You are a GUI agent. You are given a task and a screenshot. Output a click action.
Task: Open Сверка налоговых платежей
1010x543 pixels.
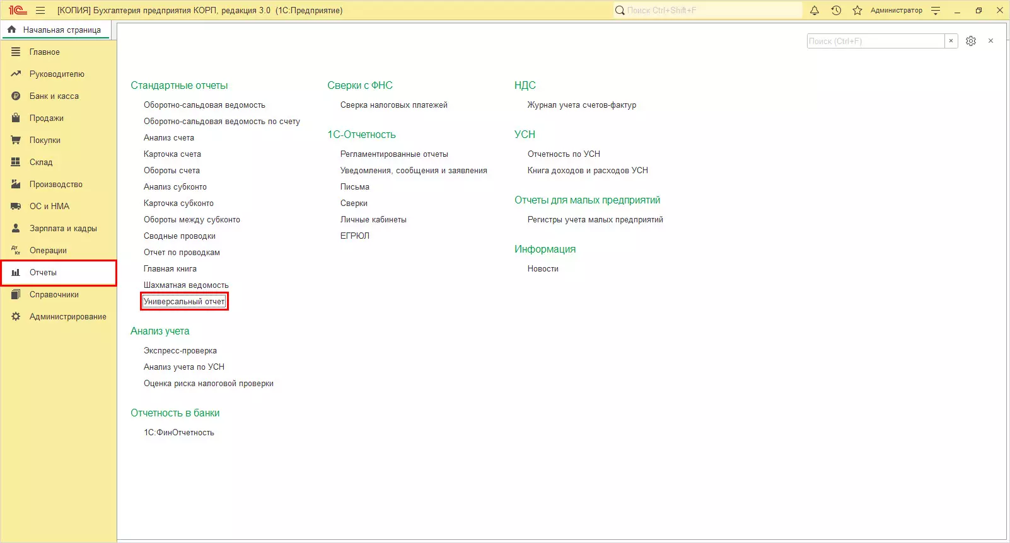pos(394,105)
